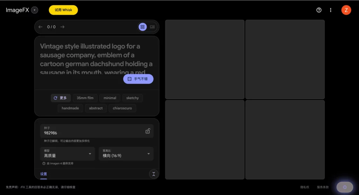Click the I'm feeling lucky dice button
Viewport: 359px width, 195px height.
point(138,79)
